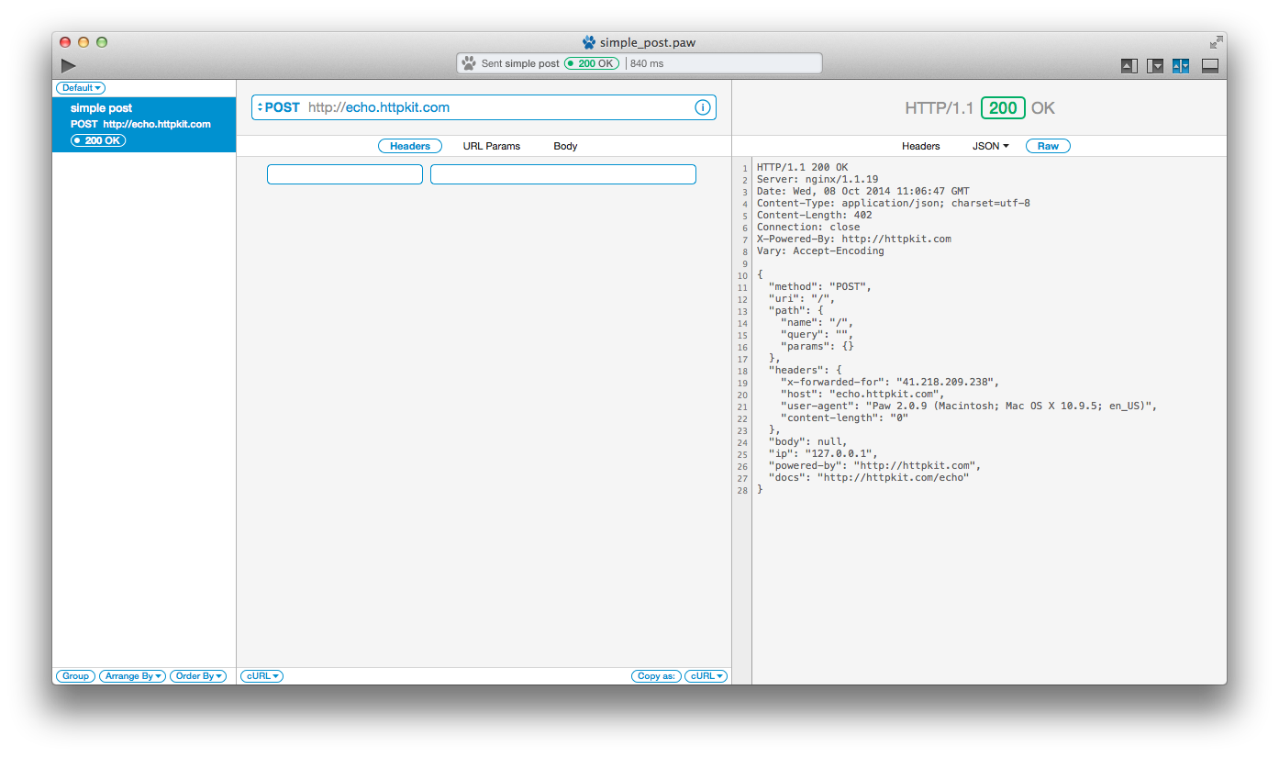Viewport: 1279px width, 757px height.
Task: Click the "body": null line
Action: [808, 441]
